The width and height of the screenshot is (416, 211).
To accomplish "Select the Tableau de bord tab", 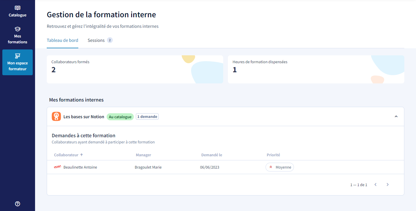I will click(x=63, y=40).
